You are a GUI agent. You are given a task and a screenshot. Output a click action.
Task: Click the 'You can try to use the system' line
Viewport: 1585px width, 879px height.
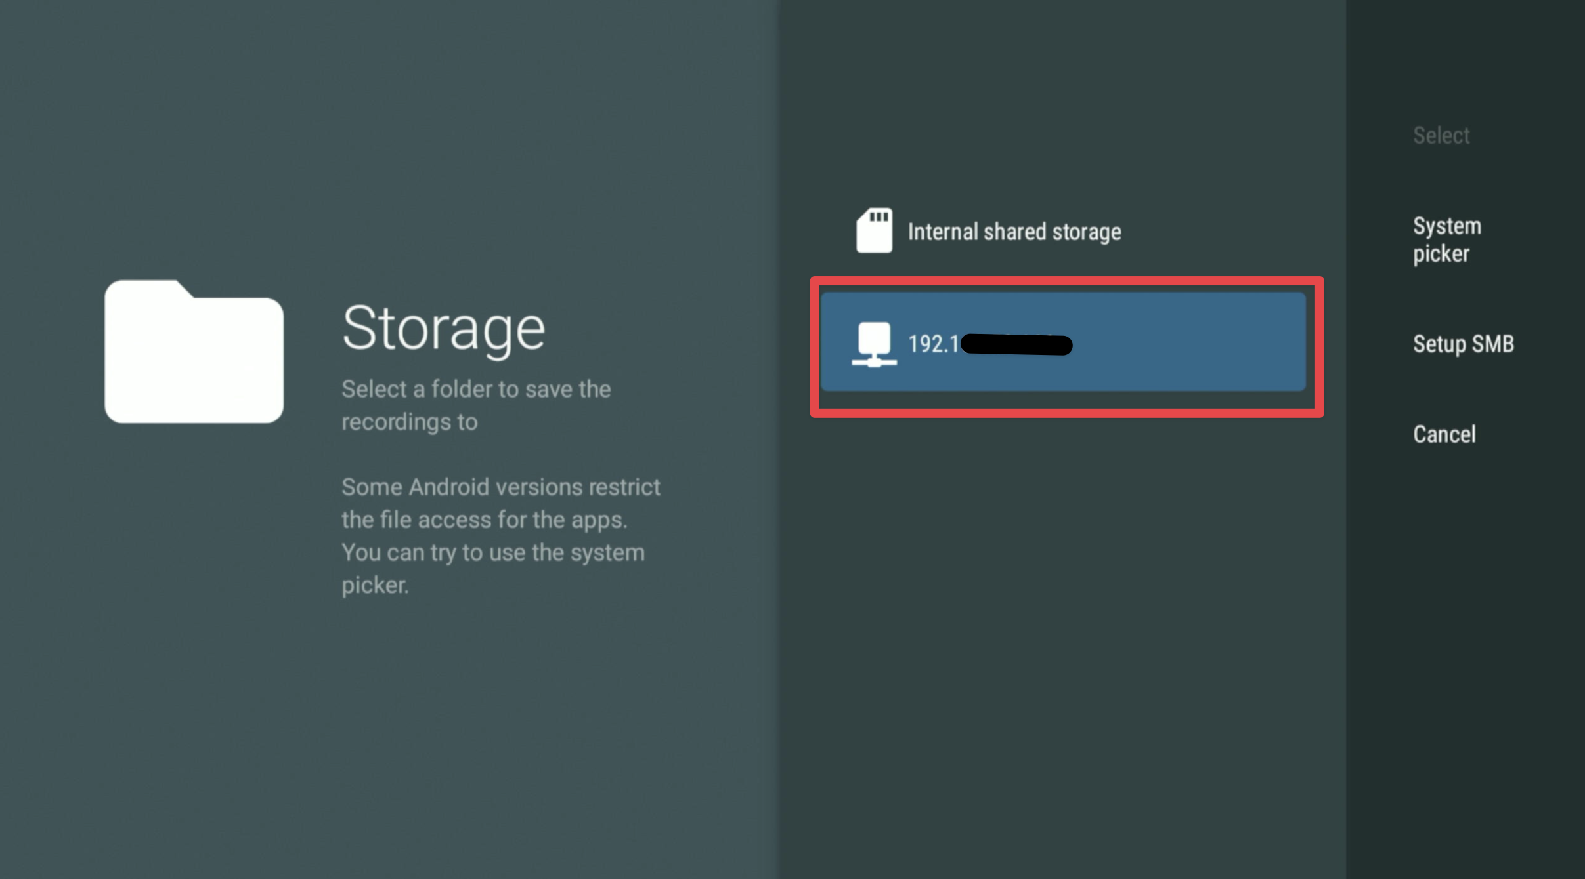point(492,552)
